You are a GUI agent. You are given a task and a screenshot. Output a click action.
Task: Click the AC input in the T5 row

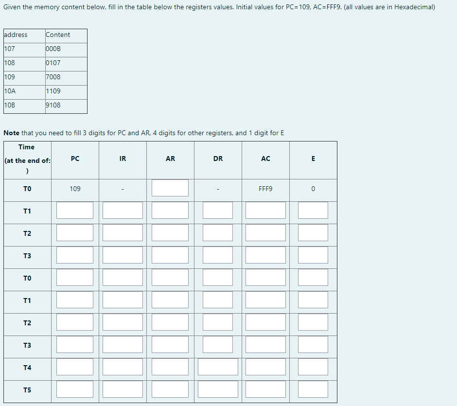click(265, 389)
